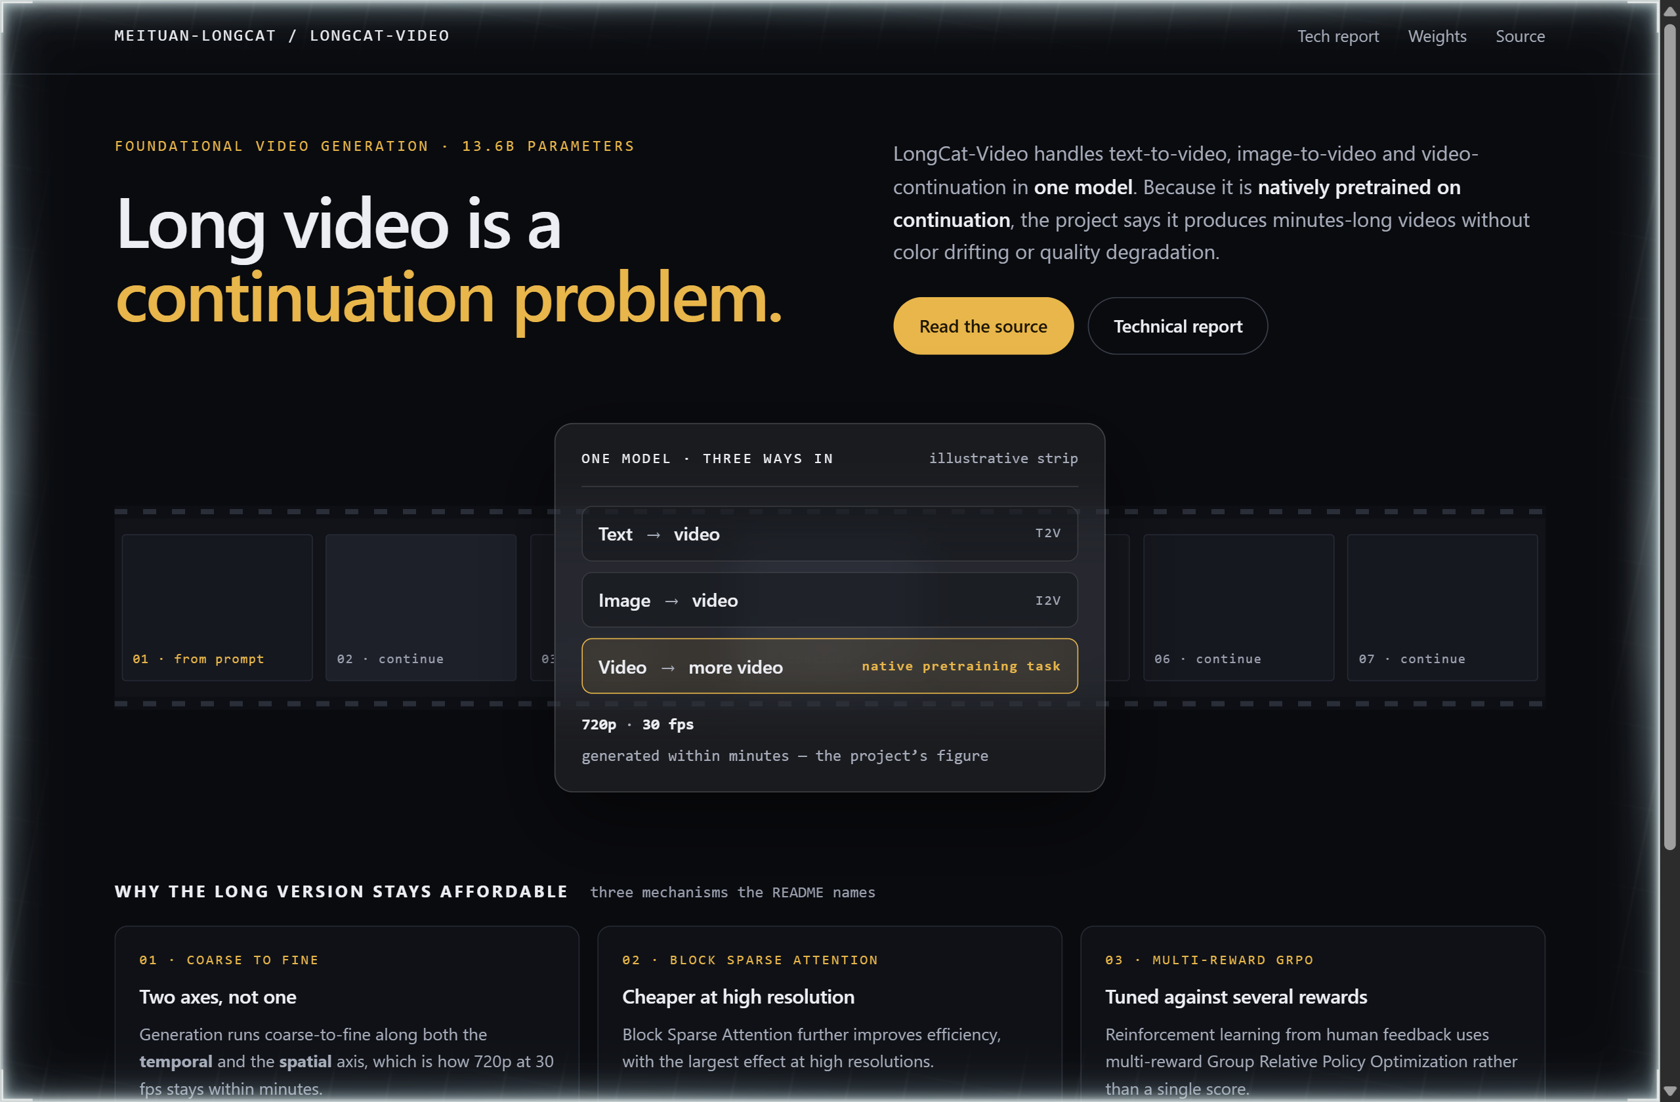This screenshot has width=1680, height=1102.
Task: Click film frame 06 · continue
Action: (1238, 607)
